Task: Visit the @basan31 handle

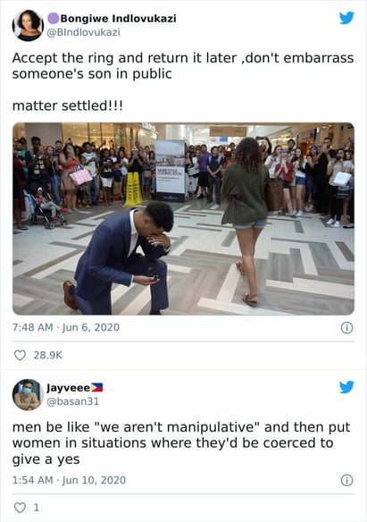Action: 73,401
